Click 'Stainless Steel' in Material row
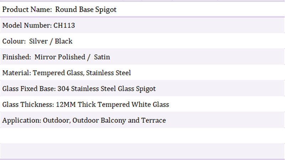This screenshot has height=160, width=285. pos(108,73)
